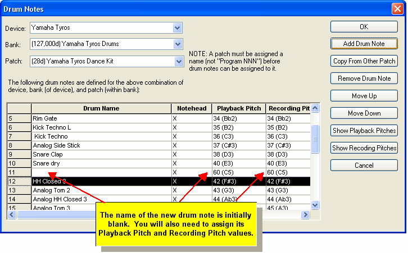Click the Playback Pitch column header
The image size is (408, 253).
click(x=239, y=108)
